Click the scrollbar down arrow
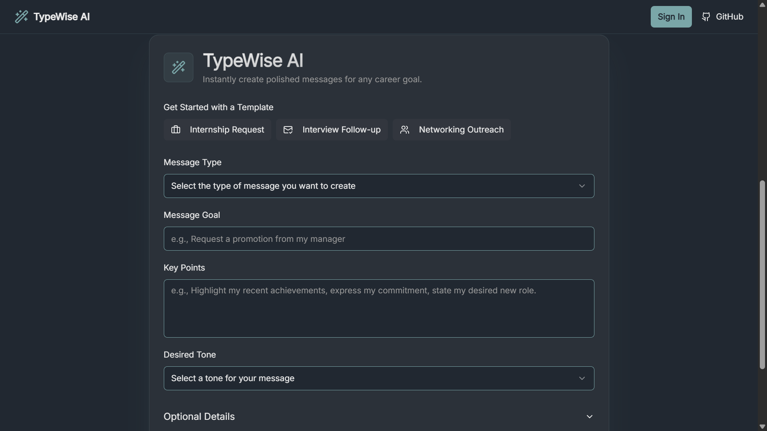 click(762, 427)
